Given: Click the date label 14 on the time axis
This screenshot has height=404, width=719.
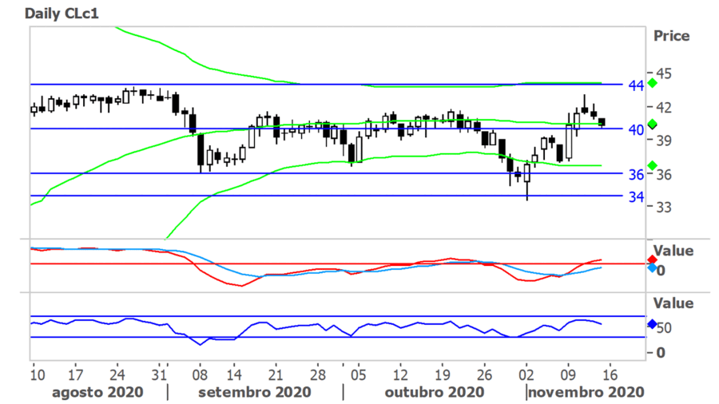Looking at the screenshot, I should [234, 375].
